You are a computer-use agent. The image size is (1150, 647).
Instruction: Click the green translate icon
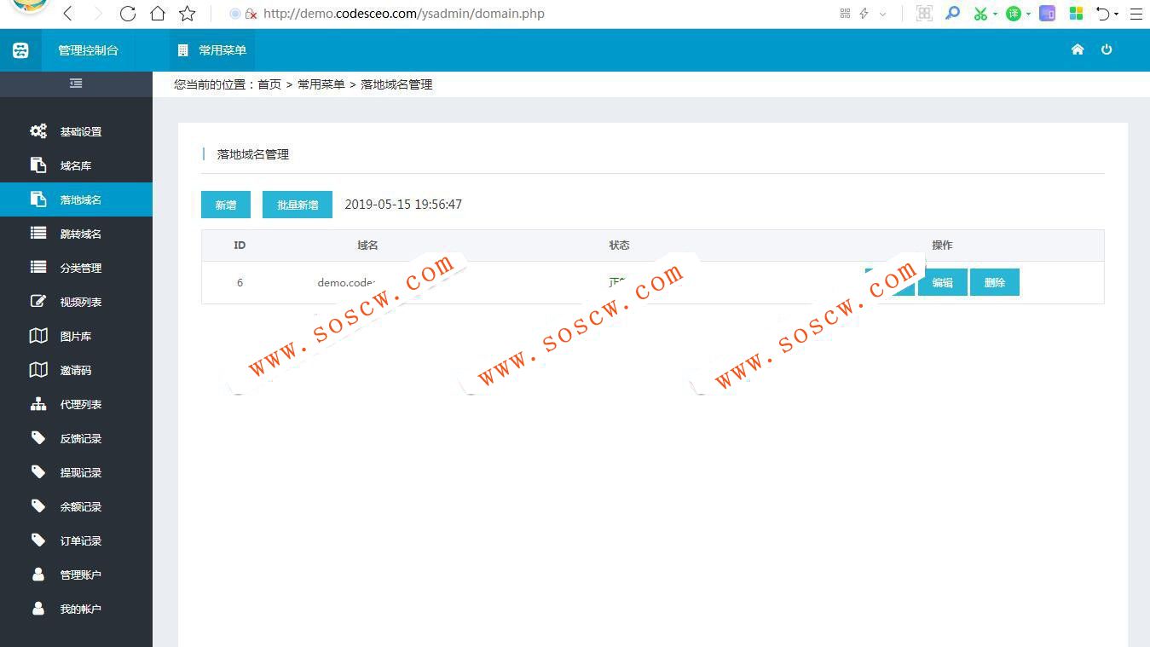(1013, 14)
